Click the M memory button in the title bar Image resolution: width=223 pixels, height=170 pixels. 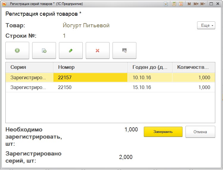point(189,4)
